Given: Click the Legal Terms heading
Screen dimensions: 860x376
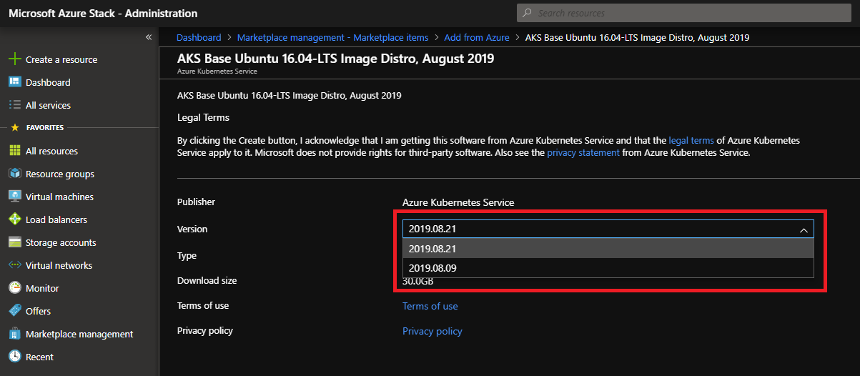Looking at the screenshot, I should [x=203, y=117].
